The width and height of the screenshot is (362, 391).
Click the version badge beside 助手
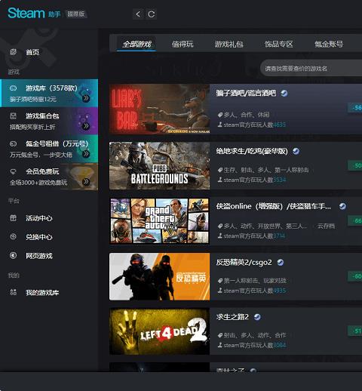click(76, 14)
